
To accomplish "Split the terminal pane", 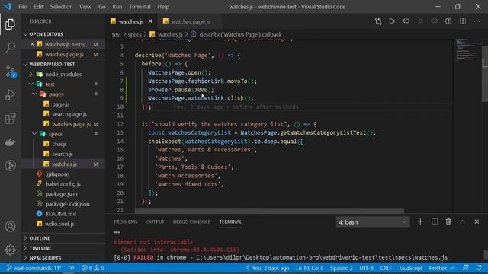I will click(435, 221).
